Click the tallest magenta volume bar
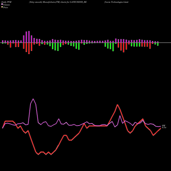The image size is (171, 171). pos(29,37)
